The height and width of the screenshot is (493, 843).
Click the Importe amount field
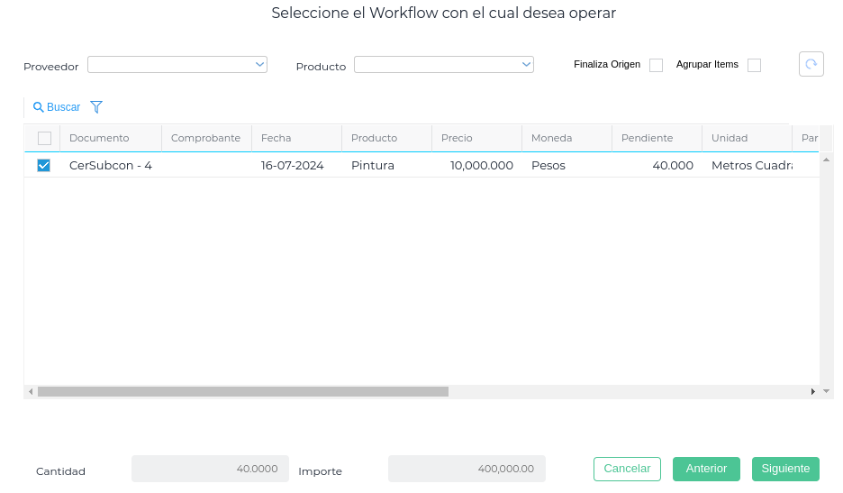click(x=467, y=469)
